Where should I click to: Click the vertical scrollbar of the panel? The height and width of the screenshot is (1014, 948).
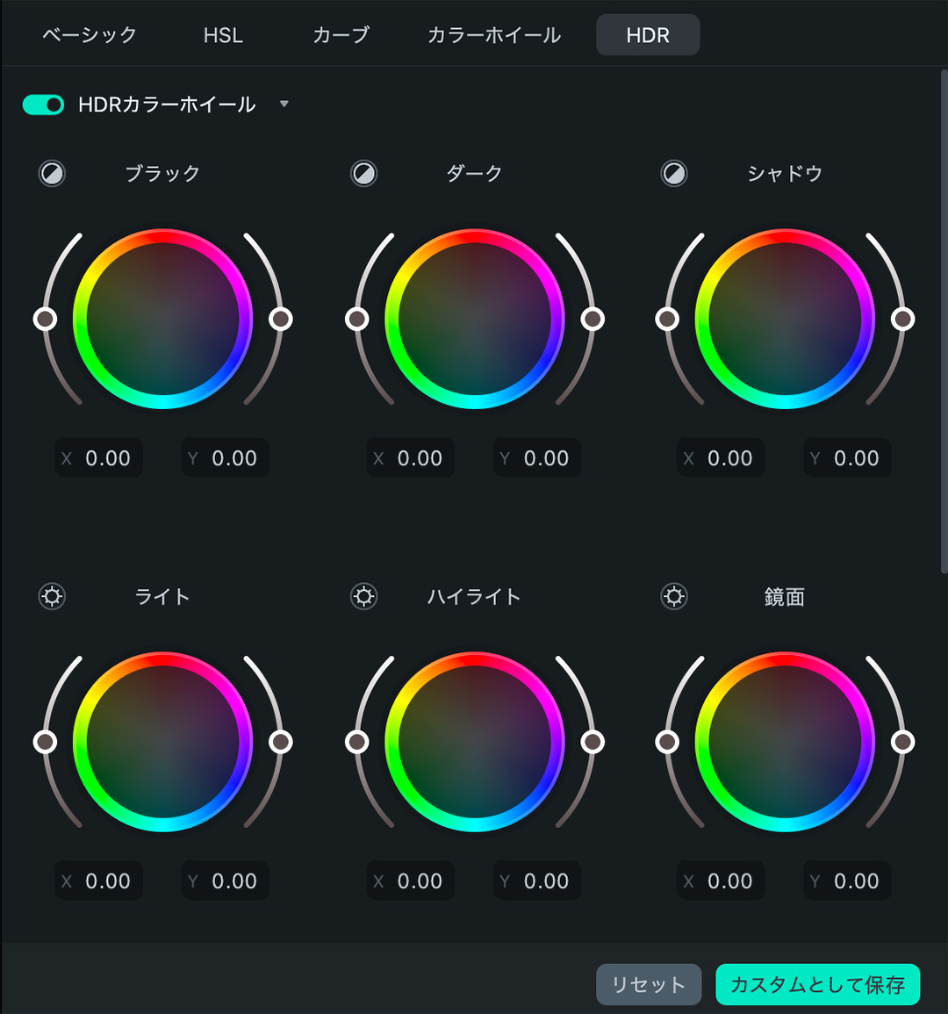coord(944,316)
